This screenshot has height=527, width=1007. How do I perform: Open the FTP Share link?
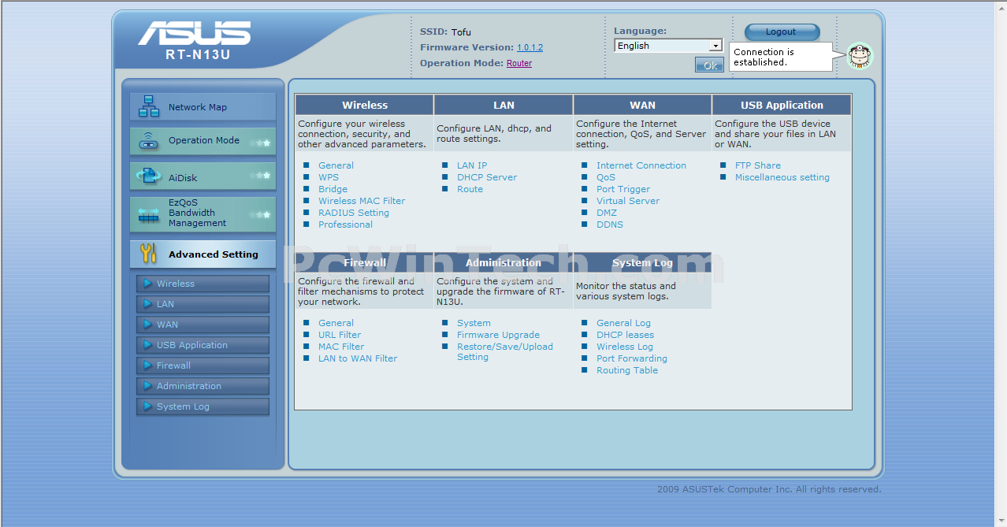[x=758, y=165]
